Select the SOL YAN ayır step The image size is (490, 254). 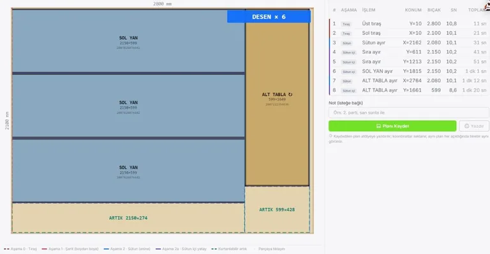point(409,71)
